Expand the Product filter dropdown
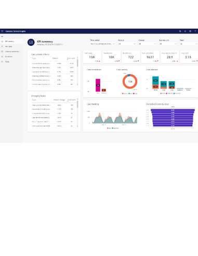Image resolution: width=198 pixels, height=256 pixels. (x=127, y=44)
